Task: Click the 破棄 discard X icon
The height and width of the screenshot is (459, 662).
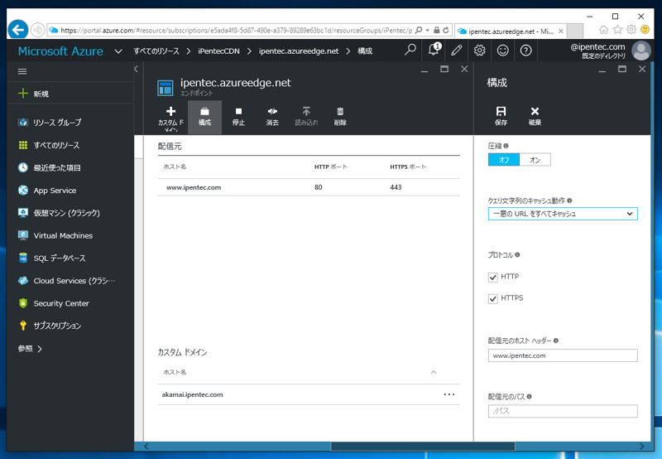Action: 535,112
